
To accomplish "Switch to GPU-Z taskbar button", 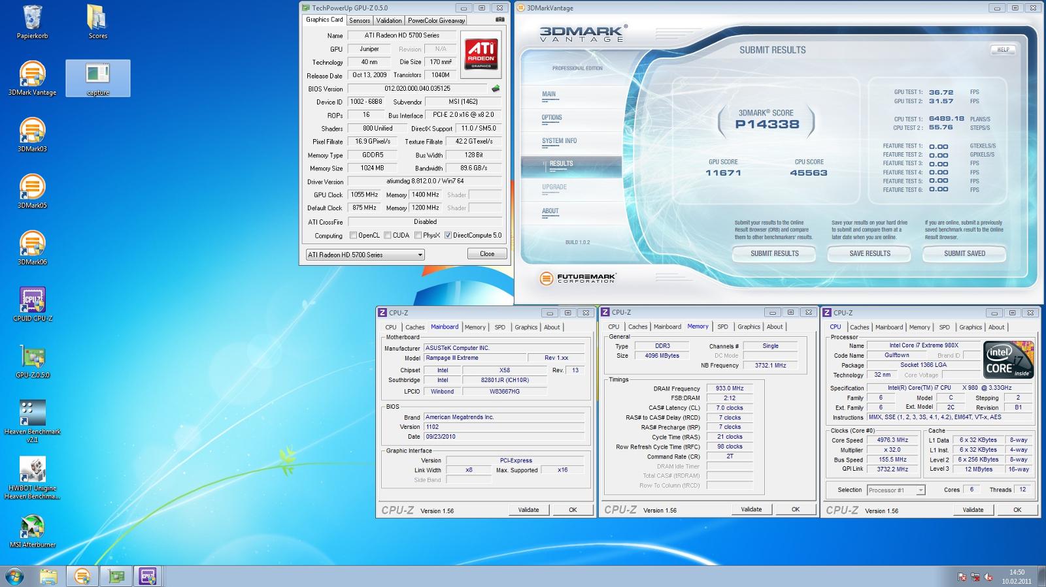I will [116, 577].
